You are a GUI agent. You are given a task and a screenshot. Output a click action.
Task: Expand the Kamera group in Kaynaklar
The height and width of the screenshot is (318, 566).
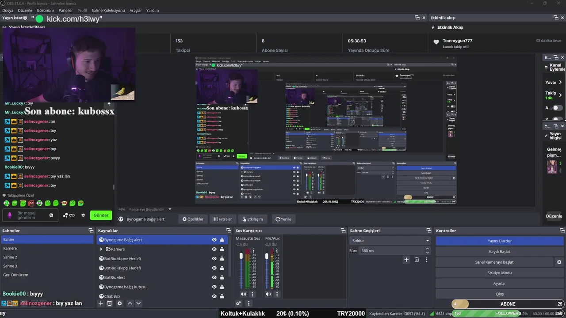click(102, 249)
